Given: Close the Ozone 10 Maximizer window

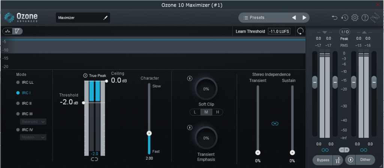Looking at the screenshot, I should pos(378,5).
